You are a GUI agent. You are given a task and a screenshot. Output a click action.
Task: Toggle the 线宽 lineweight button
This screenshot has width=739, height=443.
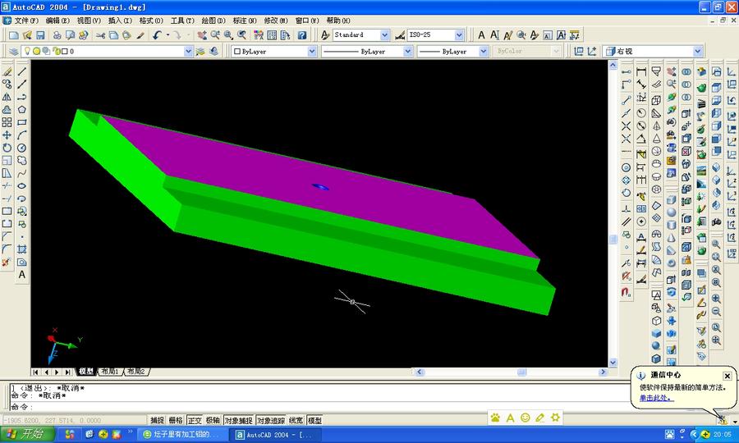click(x=296, y=420)
